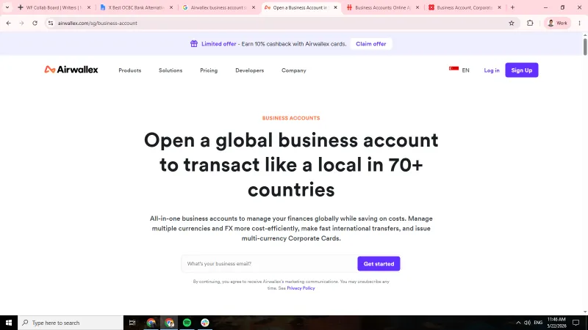This screenshot has width=588, height=330.
Task: Click the browser back arrow
Action: click(8, 23)
